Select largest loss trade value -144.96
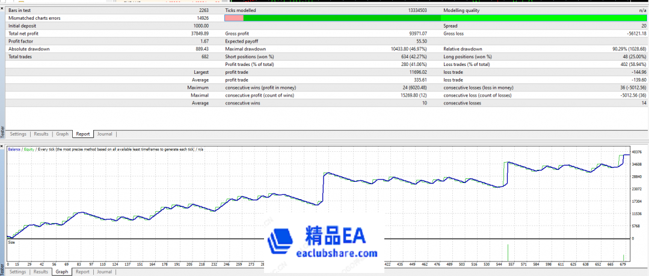The width and height of the screenshot is (649, 276). click(x=638, y=73)
